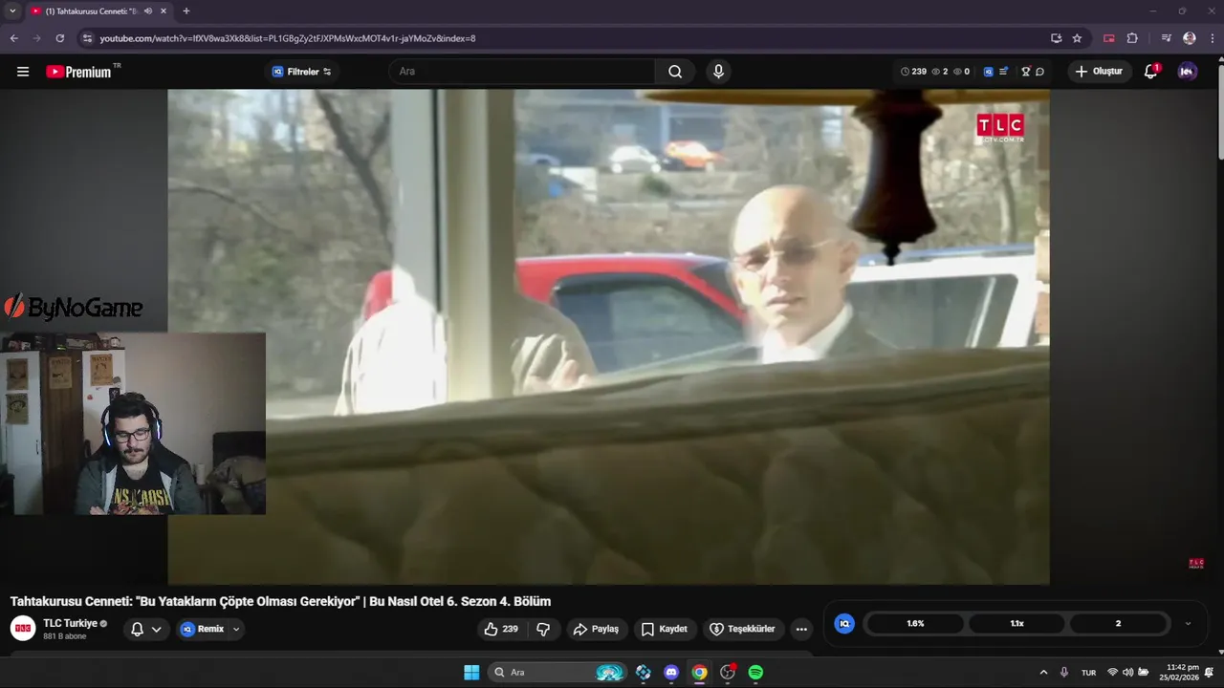
Task: Click the video title text
Action: click(x=280, y=601)
